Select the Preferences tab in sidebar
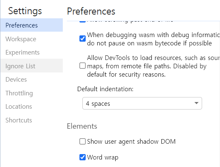This screenshot has width=220, height=167. (x=32, y=25)
